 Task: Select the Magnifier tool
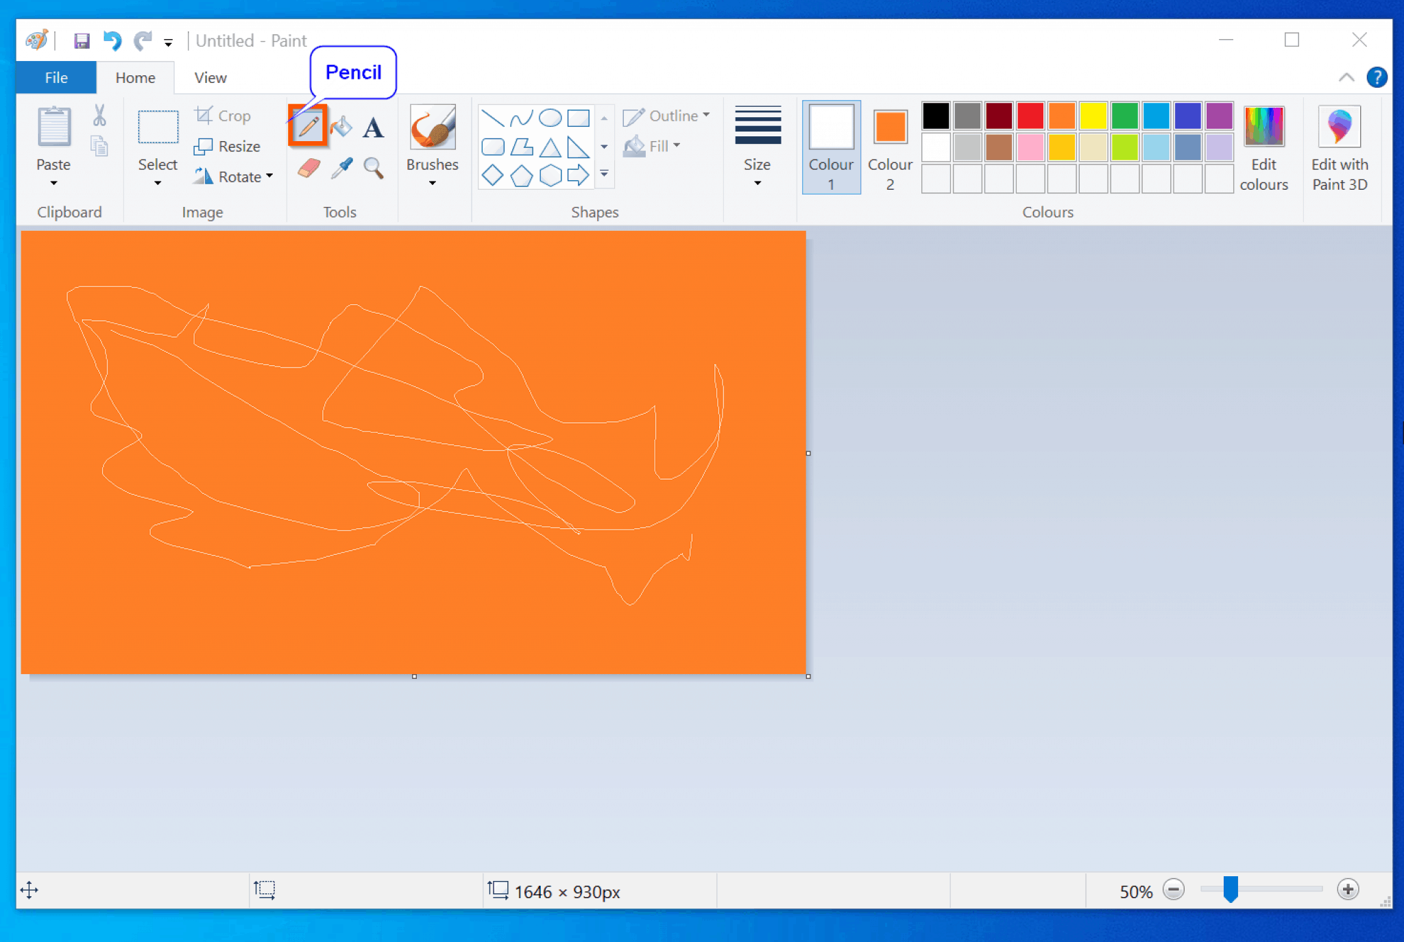pos(374,168)
